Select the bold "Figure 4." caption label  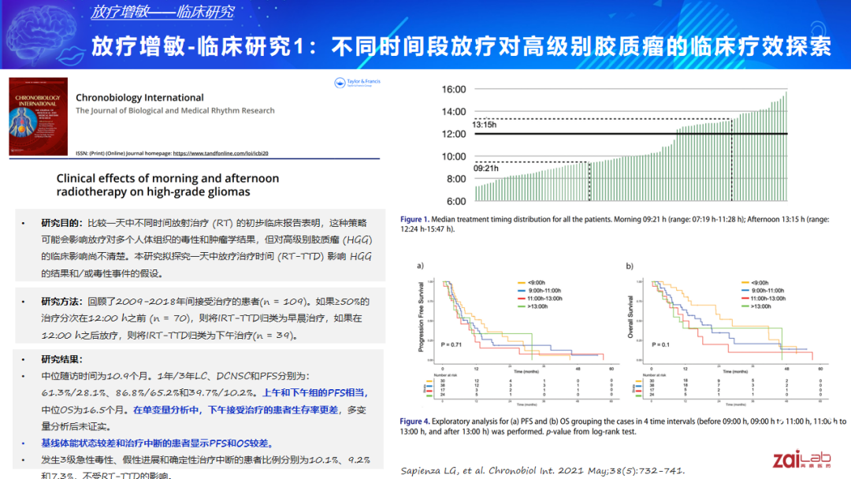pos(414,421)
